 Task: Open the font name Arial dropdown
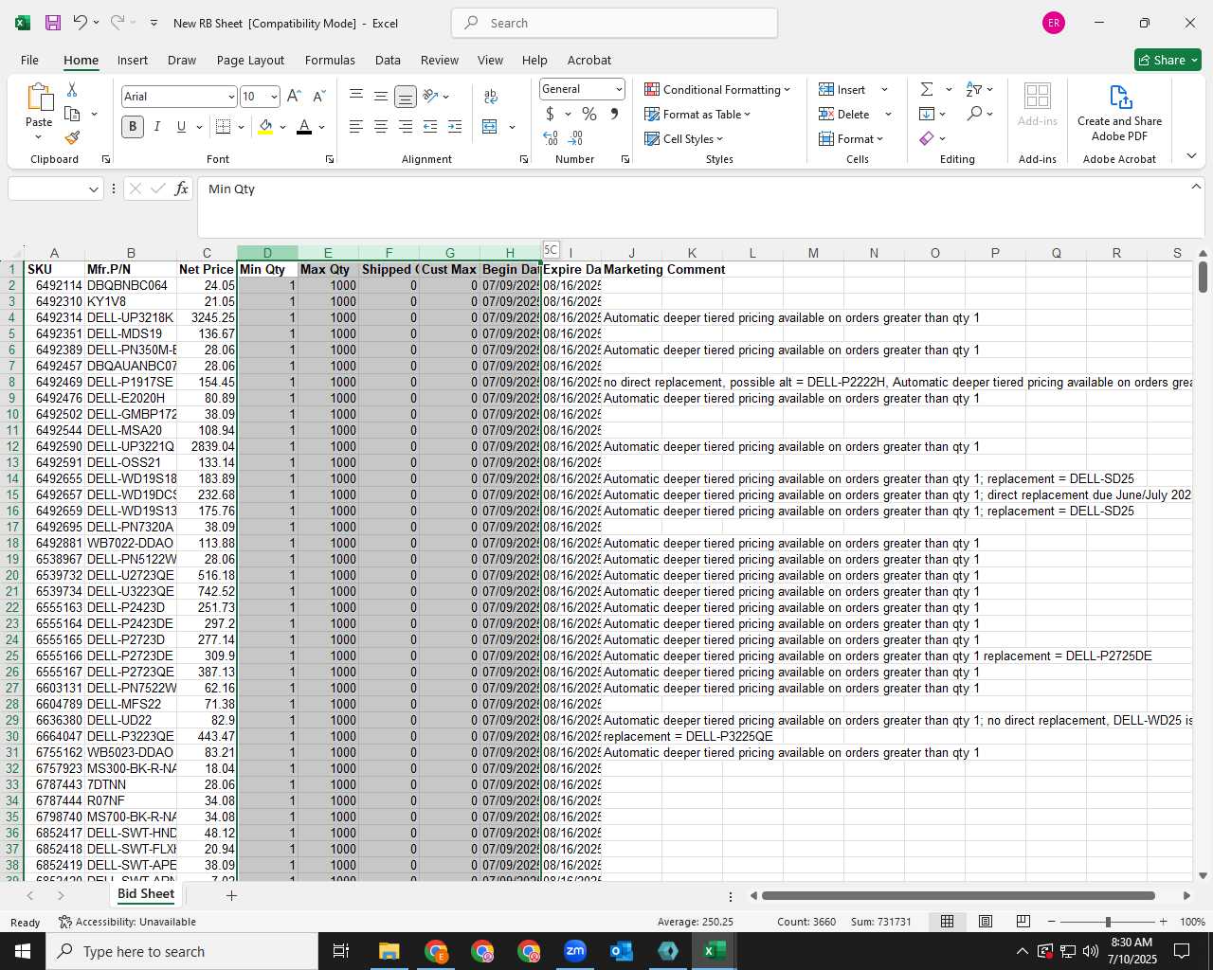(230, 97)
